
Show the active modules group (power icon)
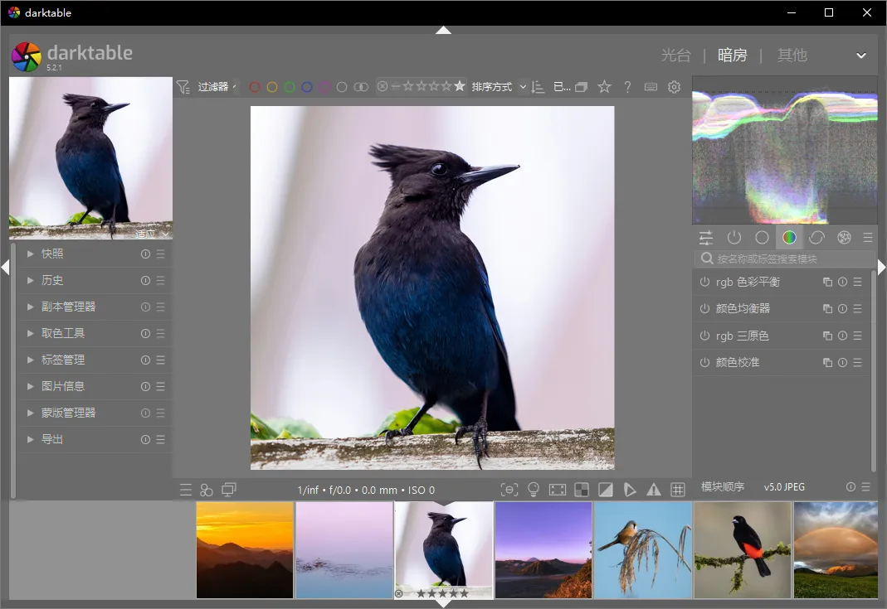(x=734, y=238)
